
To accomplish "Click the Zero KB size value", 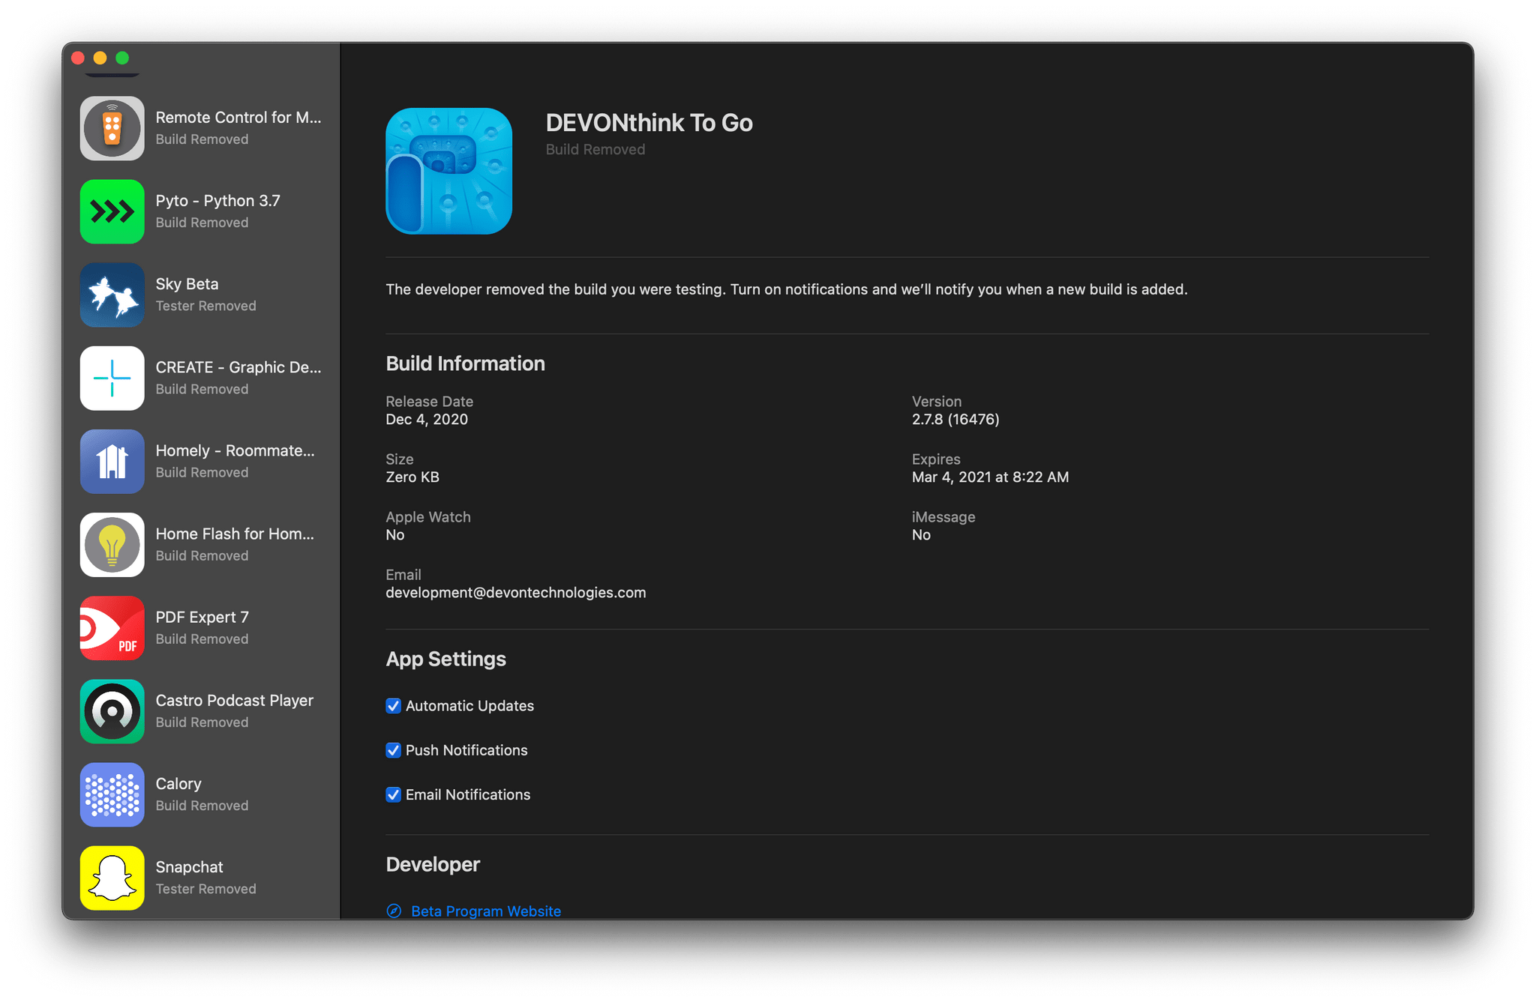I will pos(412,477).
